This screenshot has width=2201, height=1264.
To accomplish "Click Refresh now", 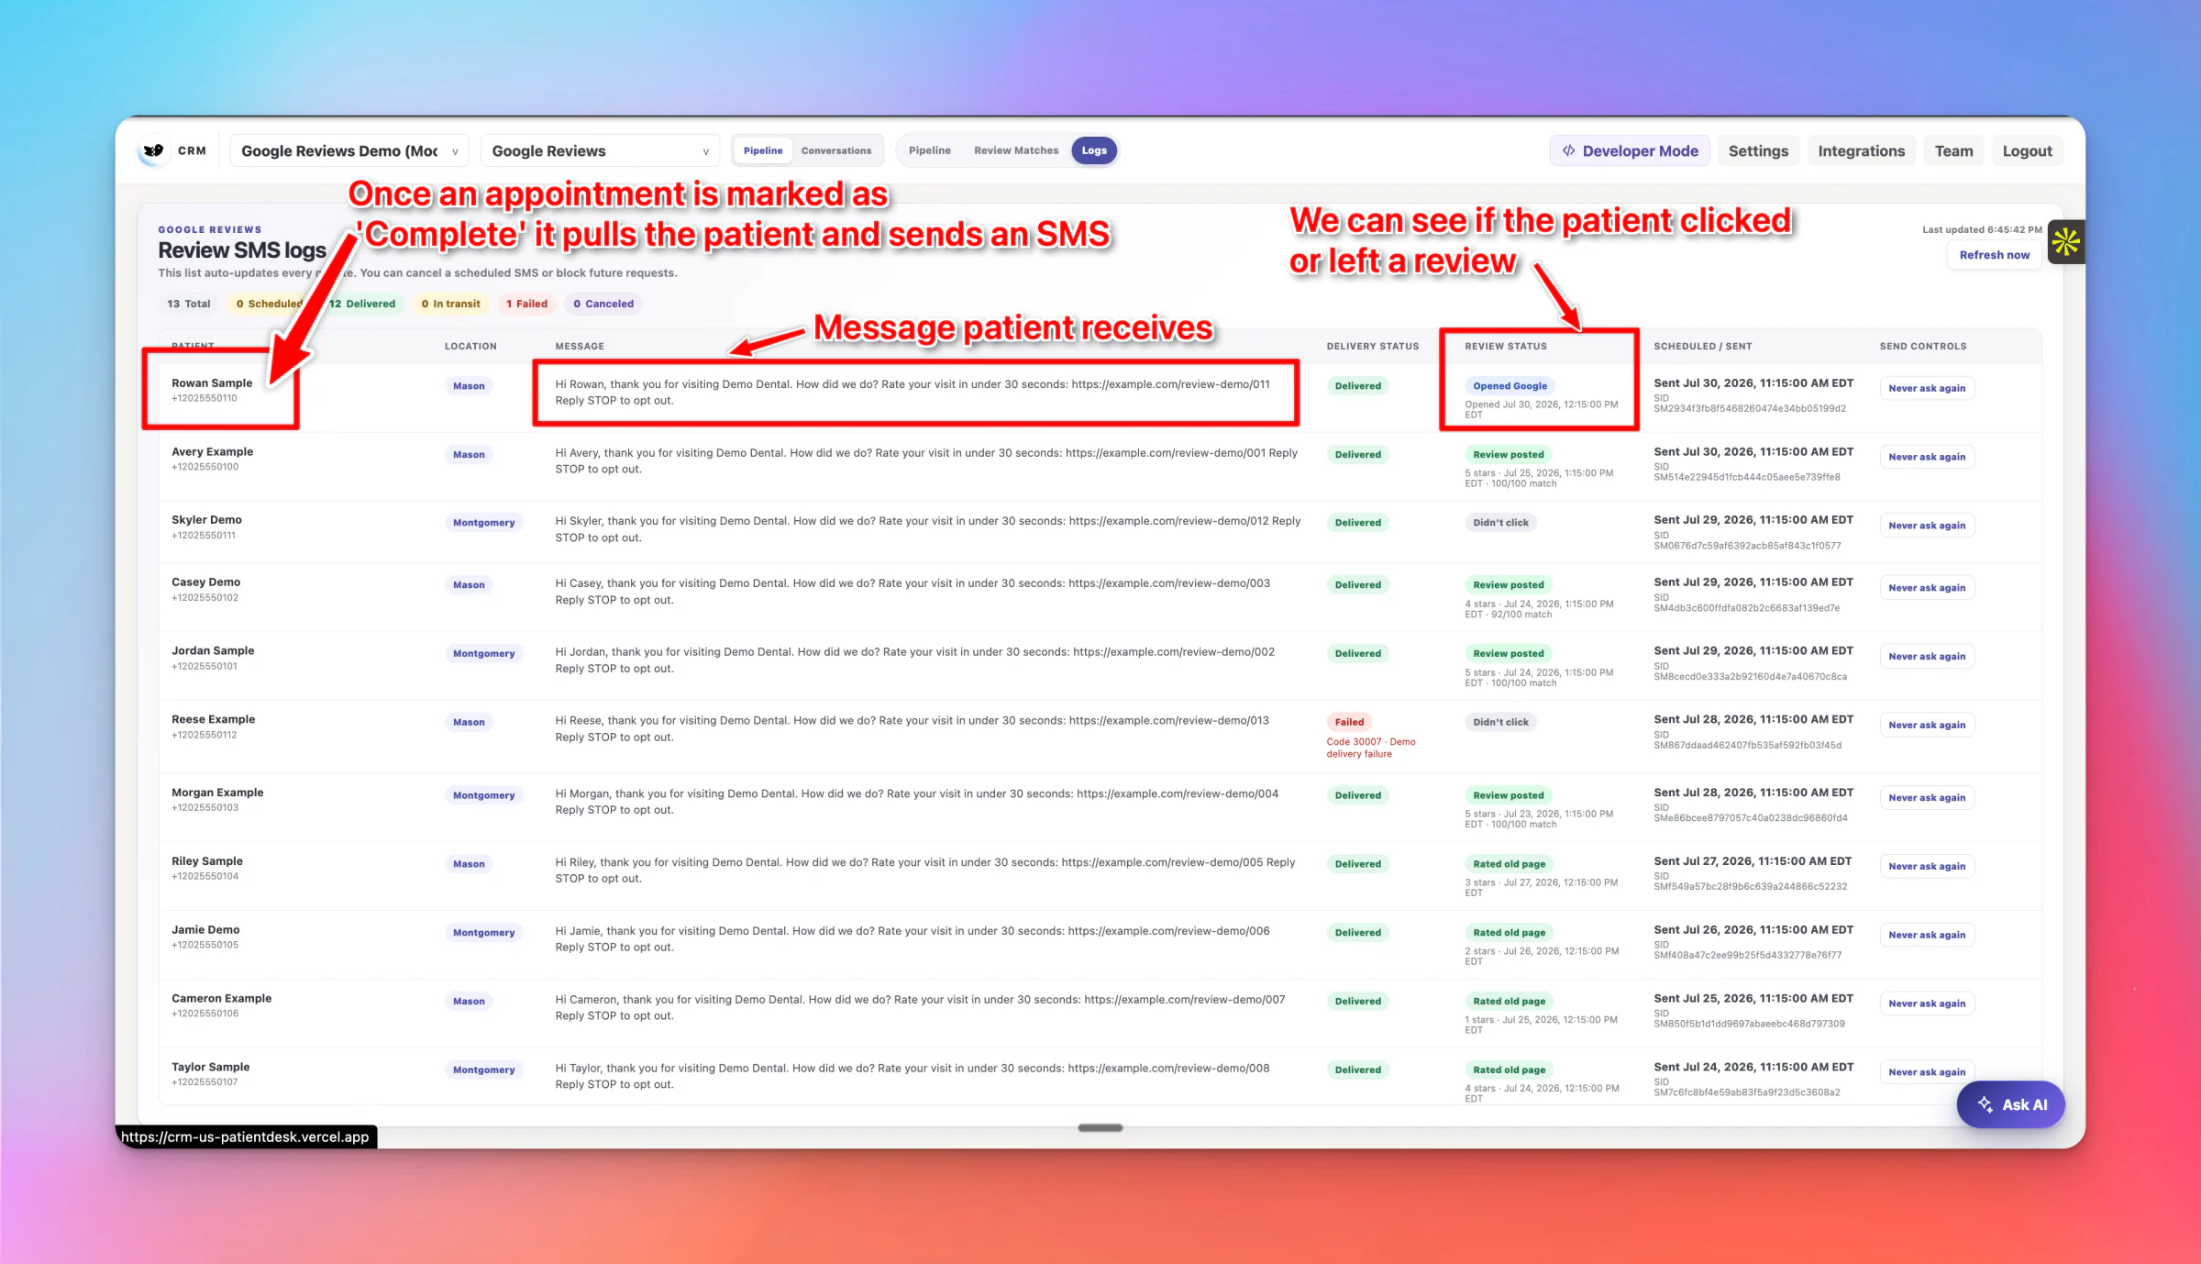I will coord(1994,255).
